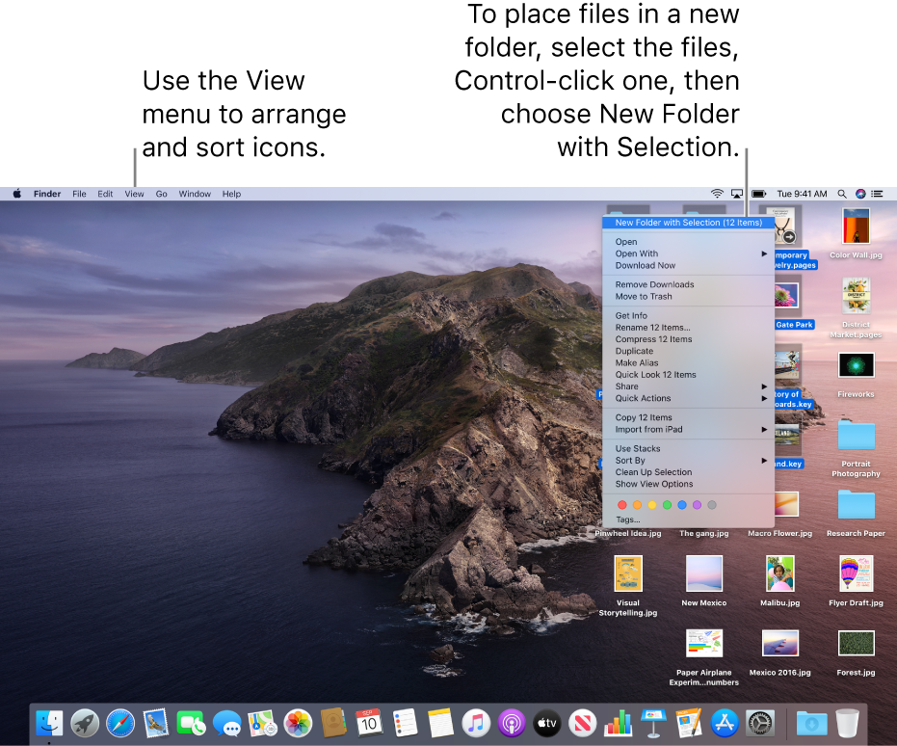Click the Music app icon in the Dock

(476, 722)
